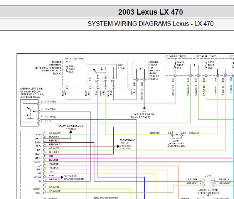234x199 pixels.
Task: Click WHT/BLK at AHC main relay pin 1
Action: pyautogui.click(x=51, y=117)
